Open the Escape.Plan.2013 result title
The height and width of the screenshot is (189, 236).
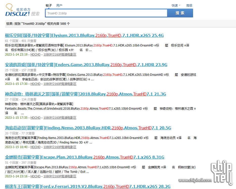tap(85, 157)
